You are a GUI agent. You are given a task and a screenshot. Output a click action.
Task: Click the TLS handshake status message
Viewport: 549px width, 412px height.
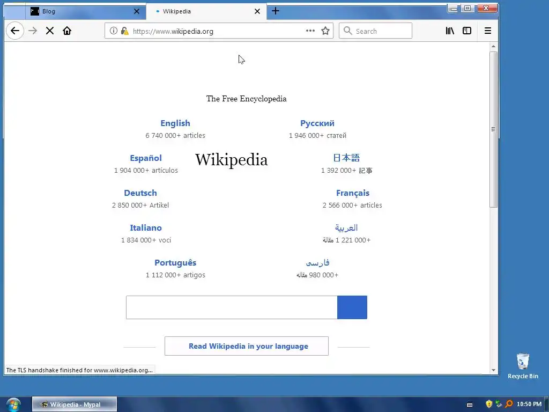point(79,370)
